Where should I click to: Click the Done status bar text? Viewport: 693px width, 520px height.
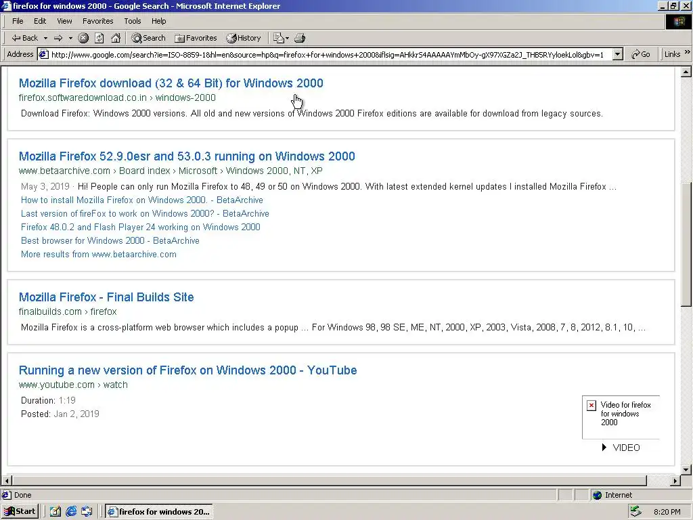pos(22,495)
